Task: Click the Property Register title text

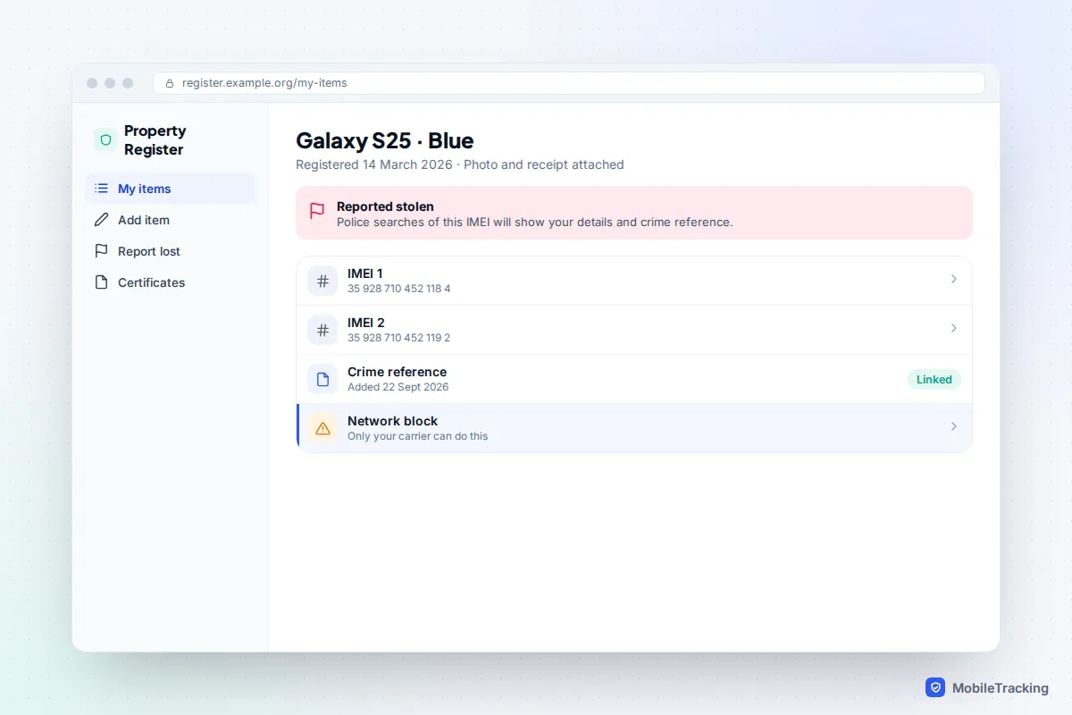Action: click(155, 140)
